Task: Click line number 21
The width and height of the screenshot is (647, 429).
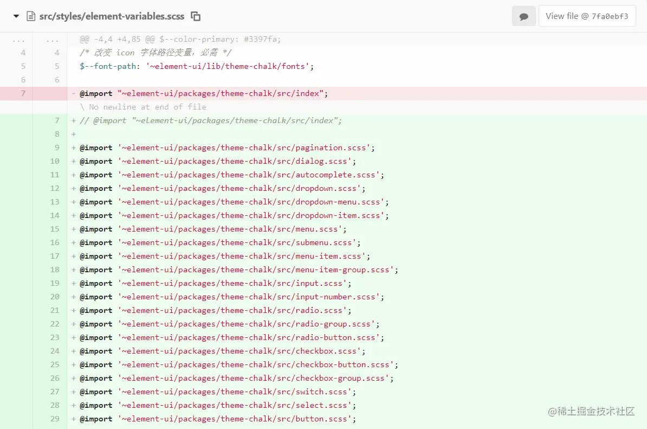Action: [x=55, y=311]
